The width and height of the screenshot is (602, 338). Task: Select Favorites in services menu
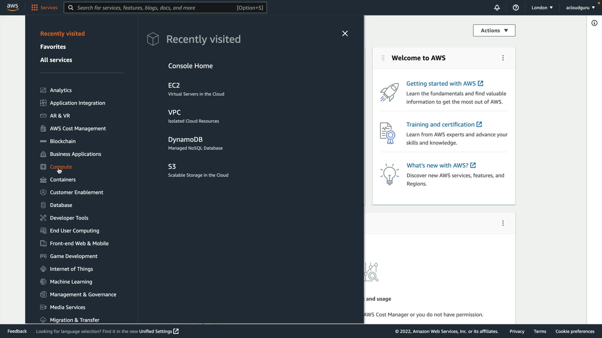[x=53, y=47]
